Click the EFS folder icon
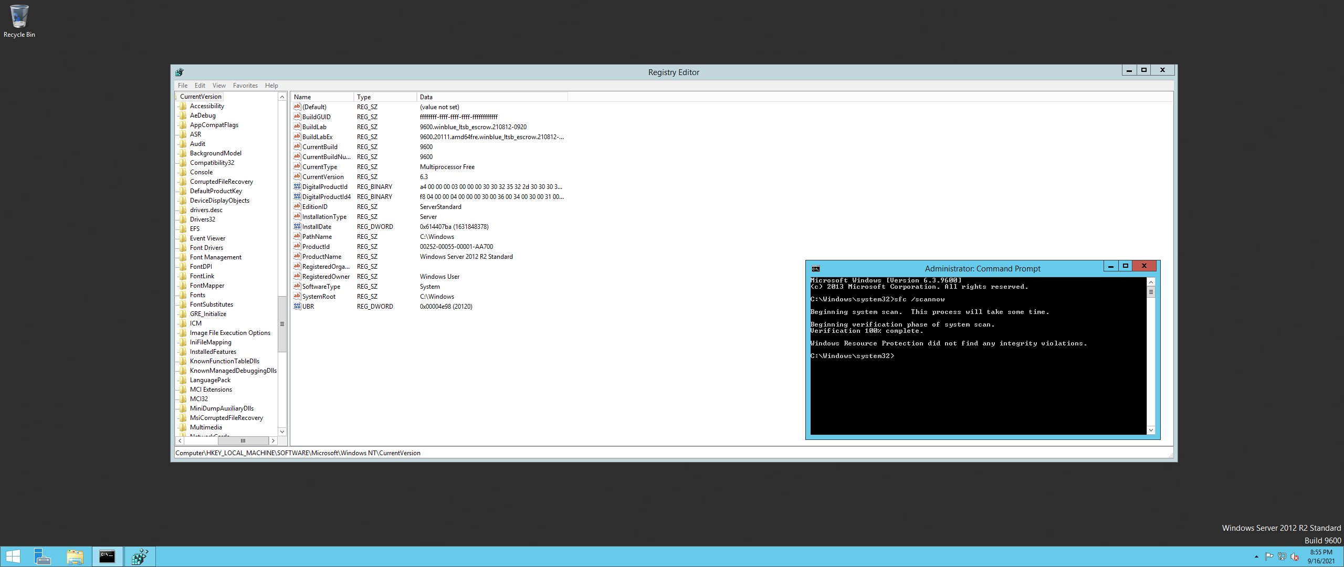1344x567 pixels. (183, 229)
